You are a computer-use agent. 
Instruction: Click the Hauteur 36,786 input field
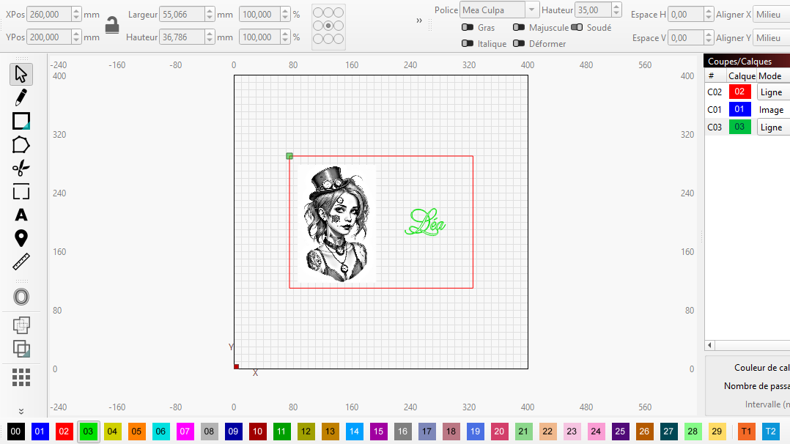point(182,37)
